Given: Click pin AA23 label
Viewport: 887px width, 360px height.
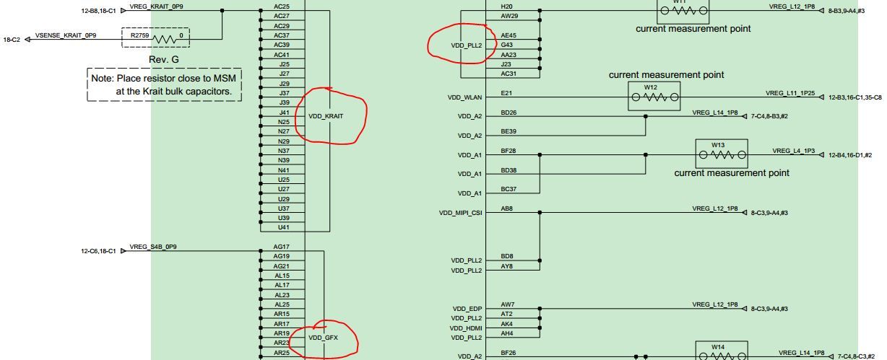Looking at the screenshot, I should pyautogui.click(x=509, y=54).
